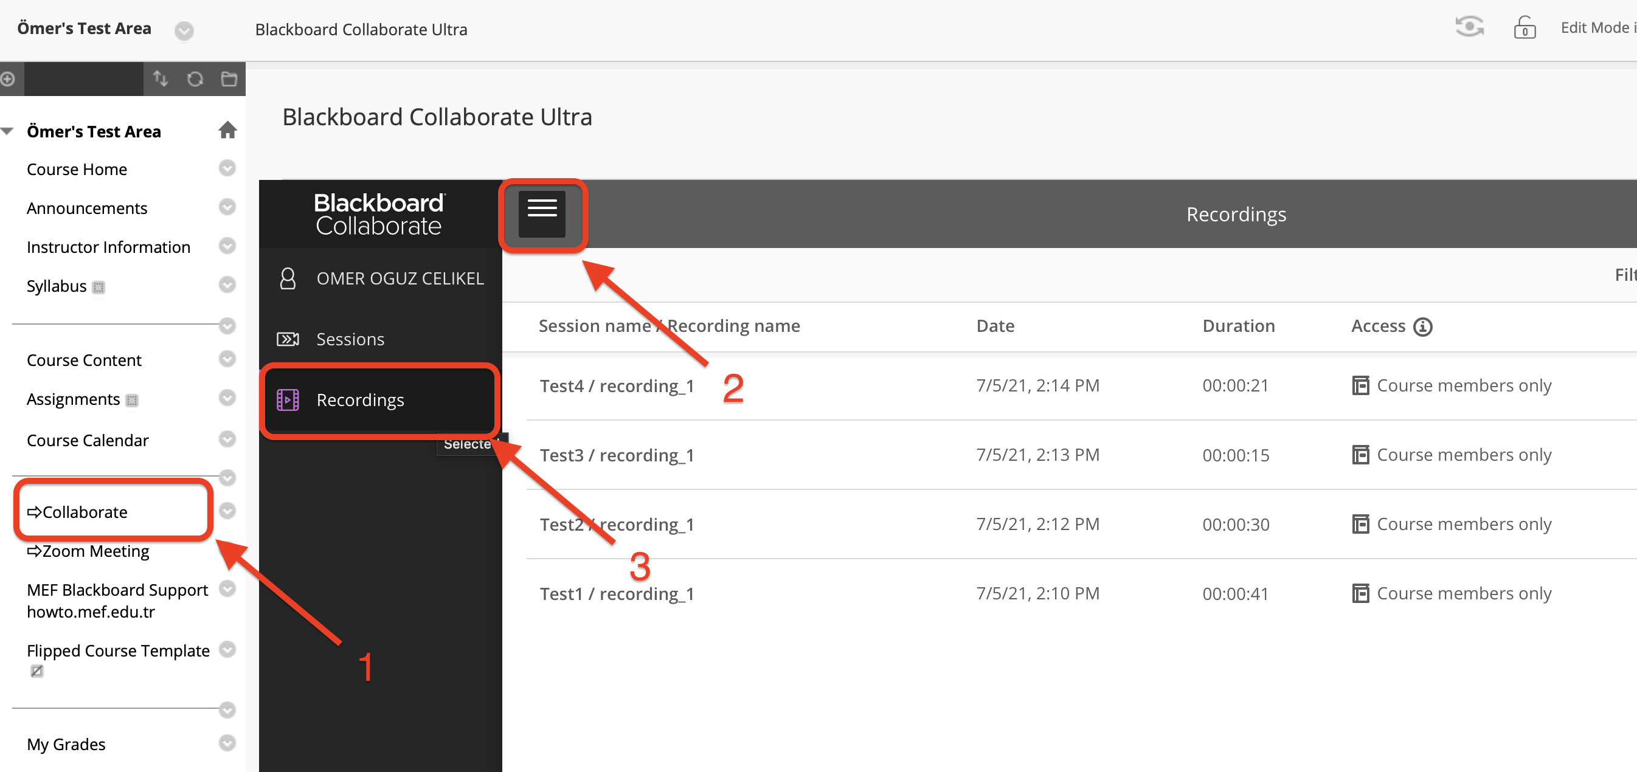Open options chevron for Assignments
This screenshot has width=1637, height=772.
[227, 398]
